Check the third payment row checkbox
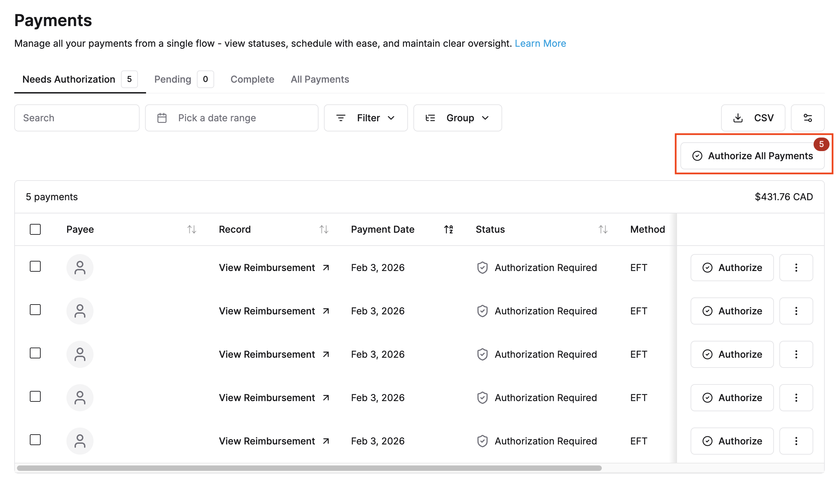 [35, 353]
